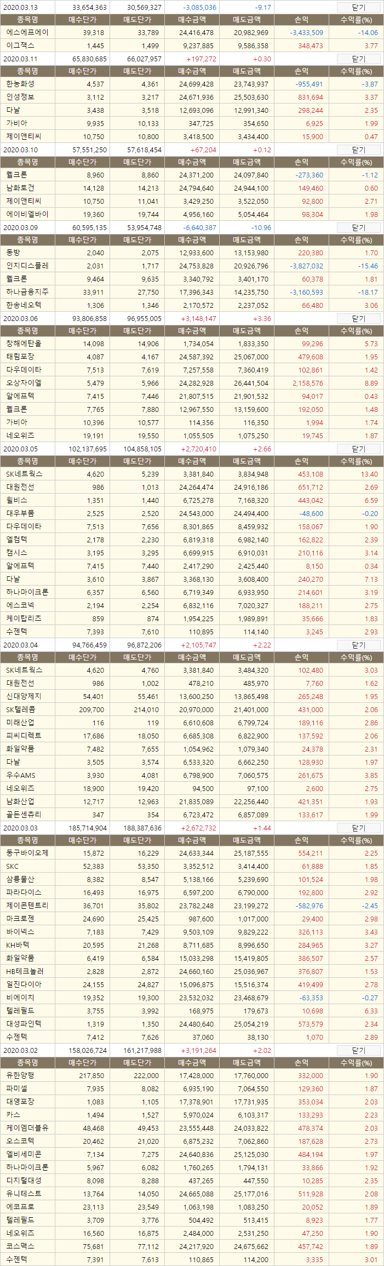
Task: Click stock name 에스코넥
Action: (20, 605)
